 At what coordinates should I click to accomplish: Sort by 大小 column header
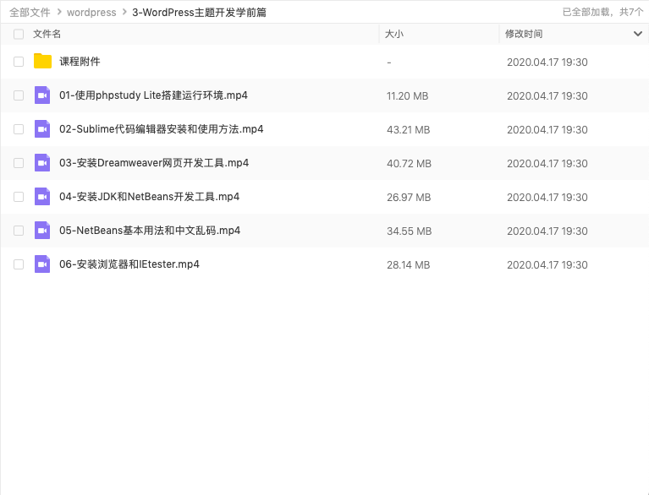pos(394,34)
